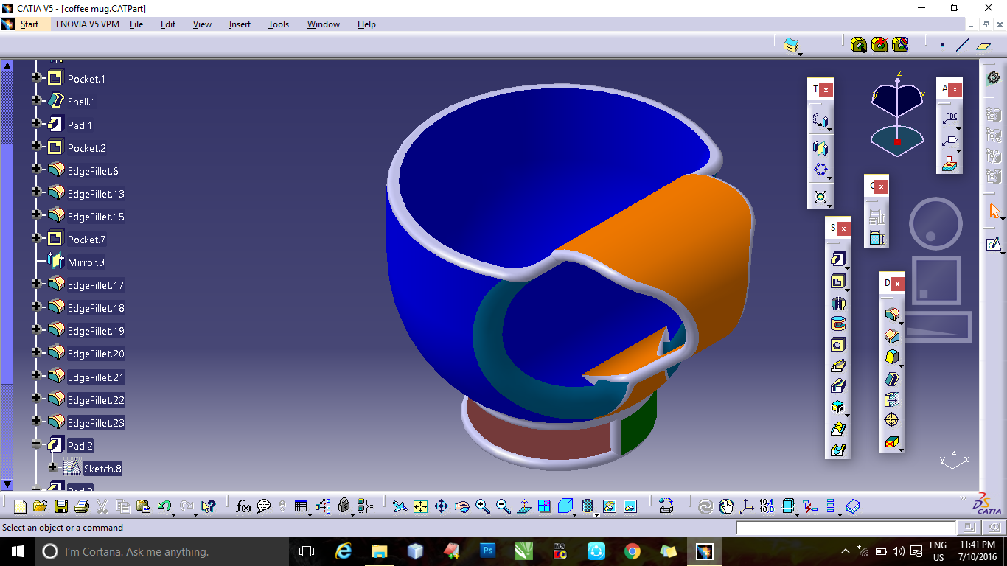Select the Rib tool icon

point(837,366)
